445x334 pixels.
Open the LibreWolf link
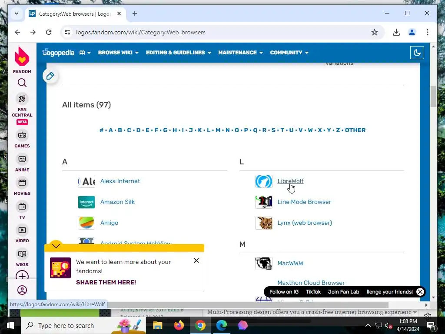pyautogui.click(x=290, y=181)
